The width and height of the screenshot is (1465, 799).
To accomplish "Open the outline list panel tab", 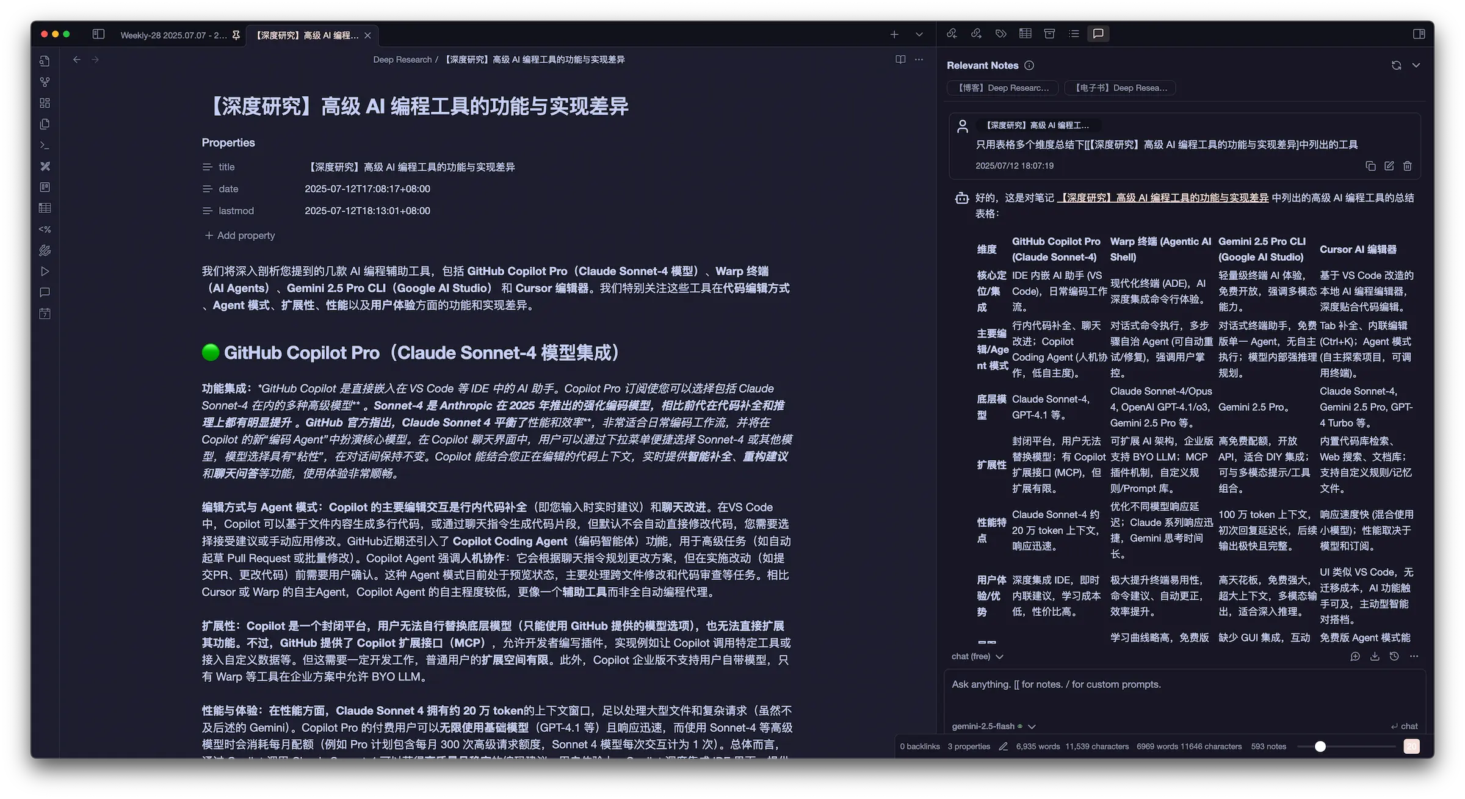I will tap(1074, 34).
